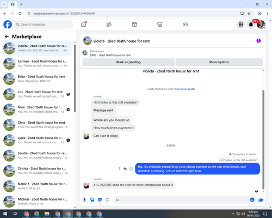Screen dimensions: 272x218
Task: Click the conversation list scrollbar
Action: click(75, 78)
